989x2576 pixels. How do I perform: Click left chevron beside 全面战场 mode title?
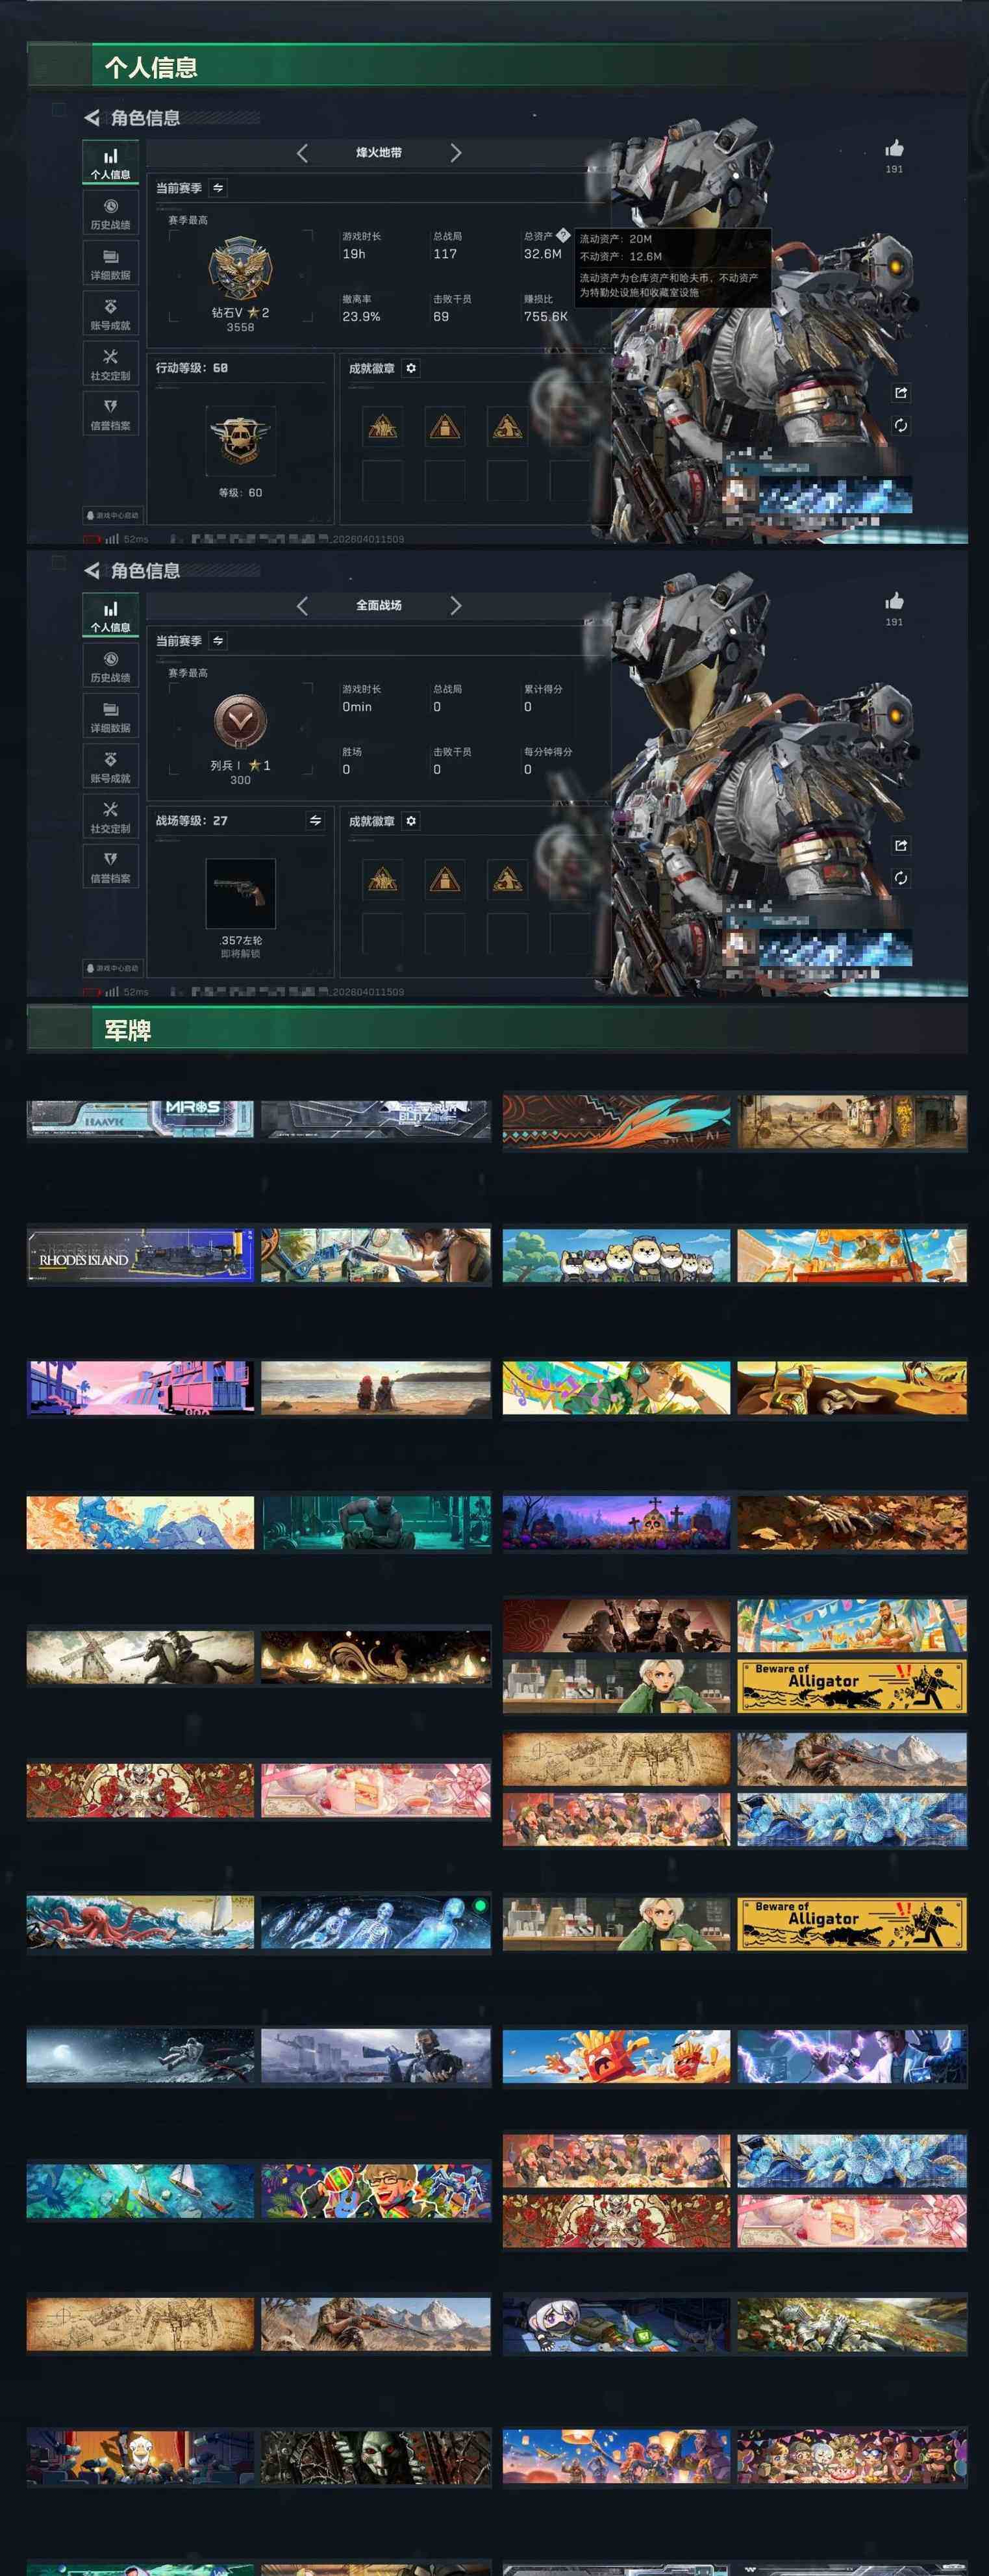coord(302,606)
